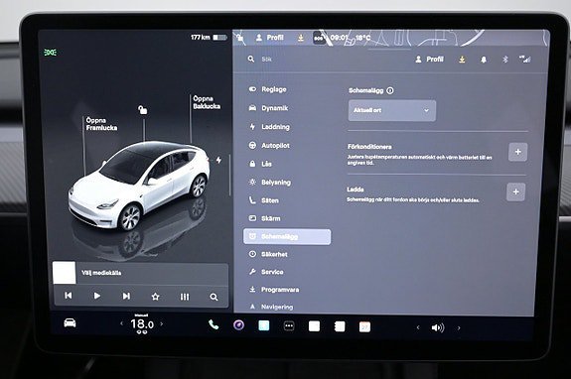Screen dimensions: 571x379
Task: Tap the 09:01 clock in status bar
Action: point(339,38)
